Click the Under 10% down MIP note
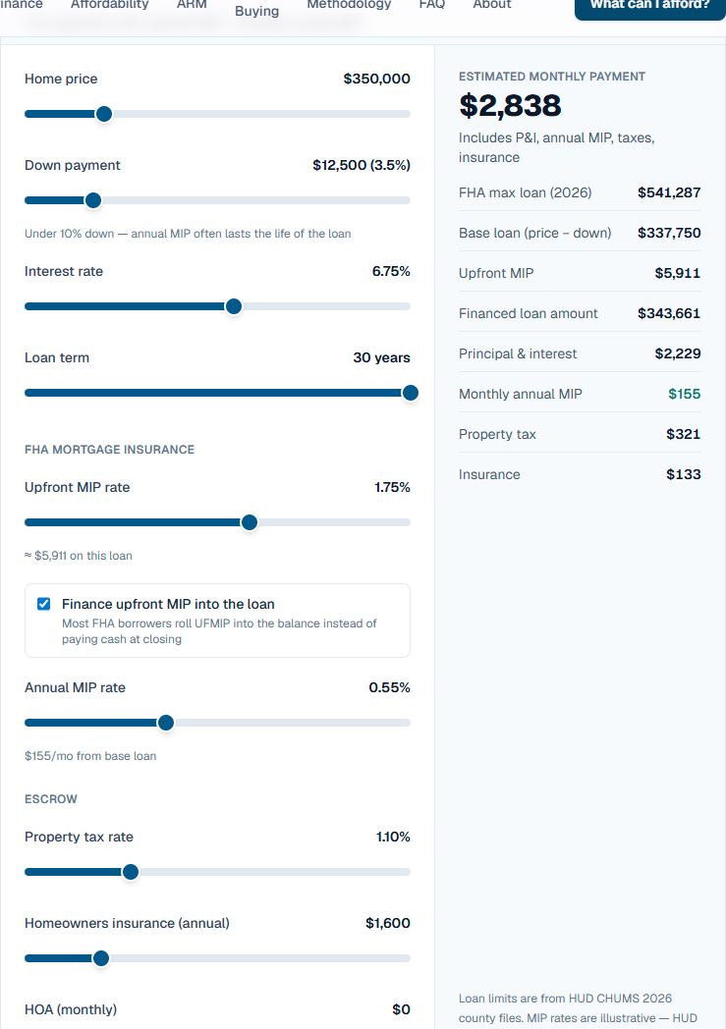The width and height of the screenshot is (726, 1029). tap(188, 234)
